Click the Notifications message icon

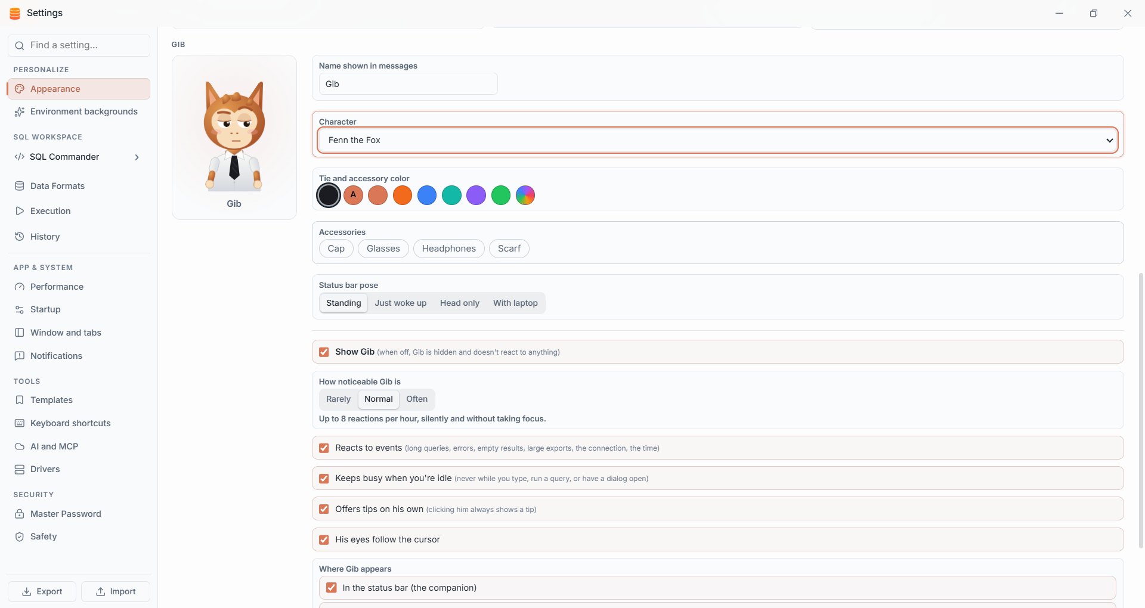click(20, 356)
